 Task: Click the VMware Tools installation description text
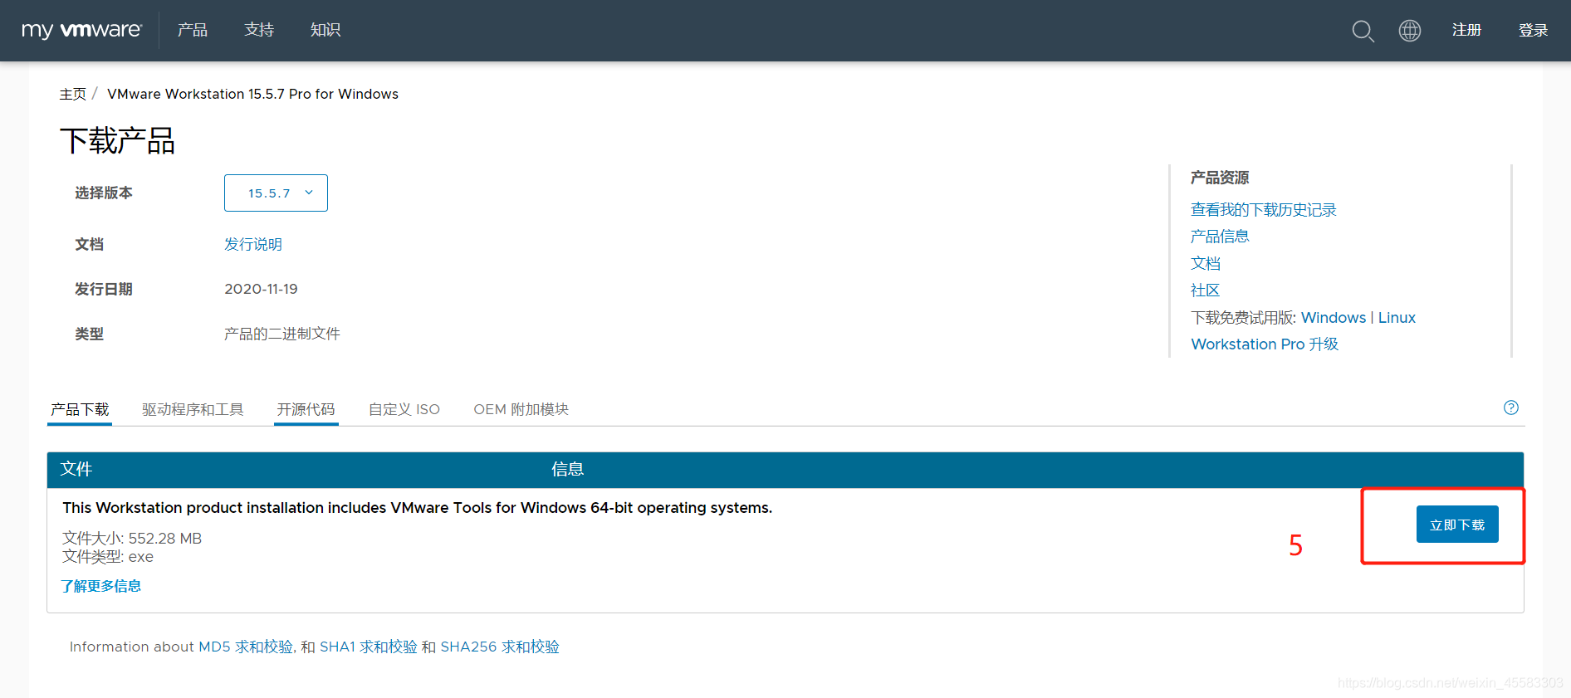click(x=417, y=507)
